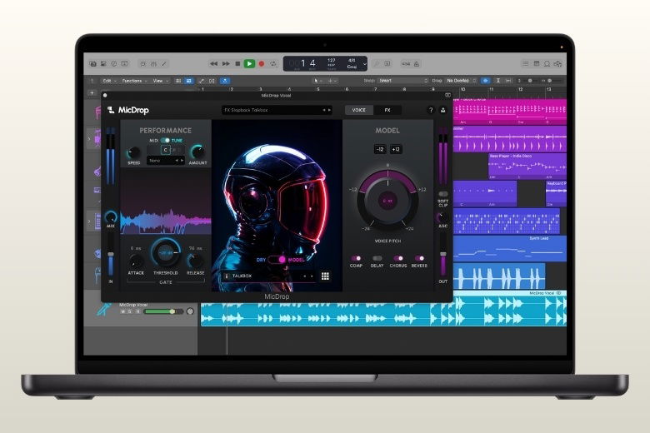Open Smart Controls icon
The height and width of the screenshot is (433, 650).
point(143,64)
